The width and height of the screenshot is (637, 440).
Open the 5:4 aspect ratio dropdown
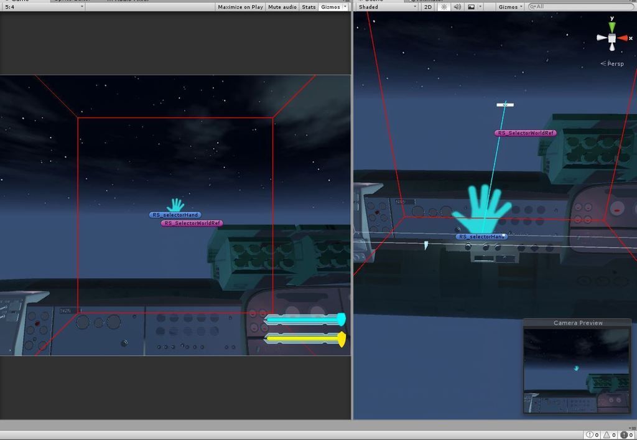43,7
